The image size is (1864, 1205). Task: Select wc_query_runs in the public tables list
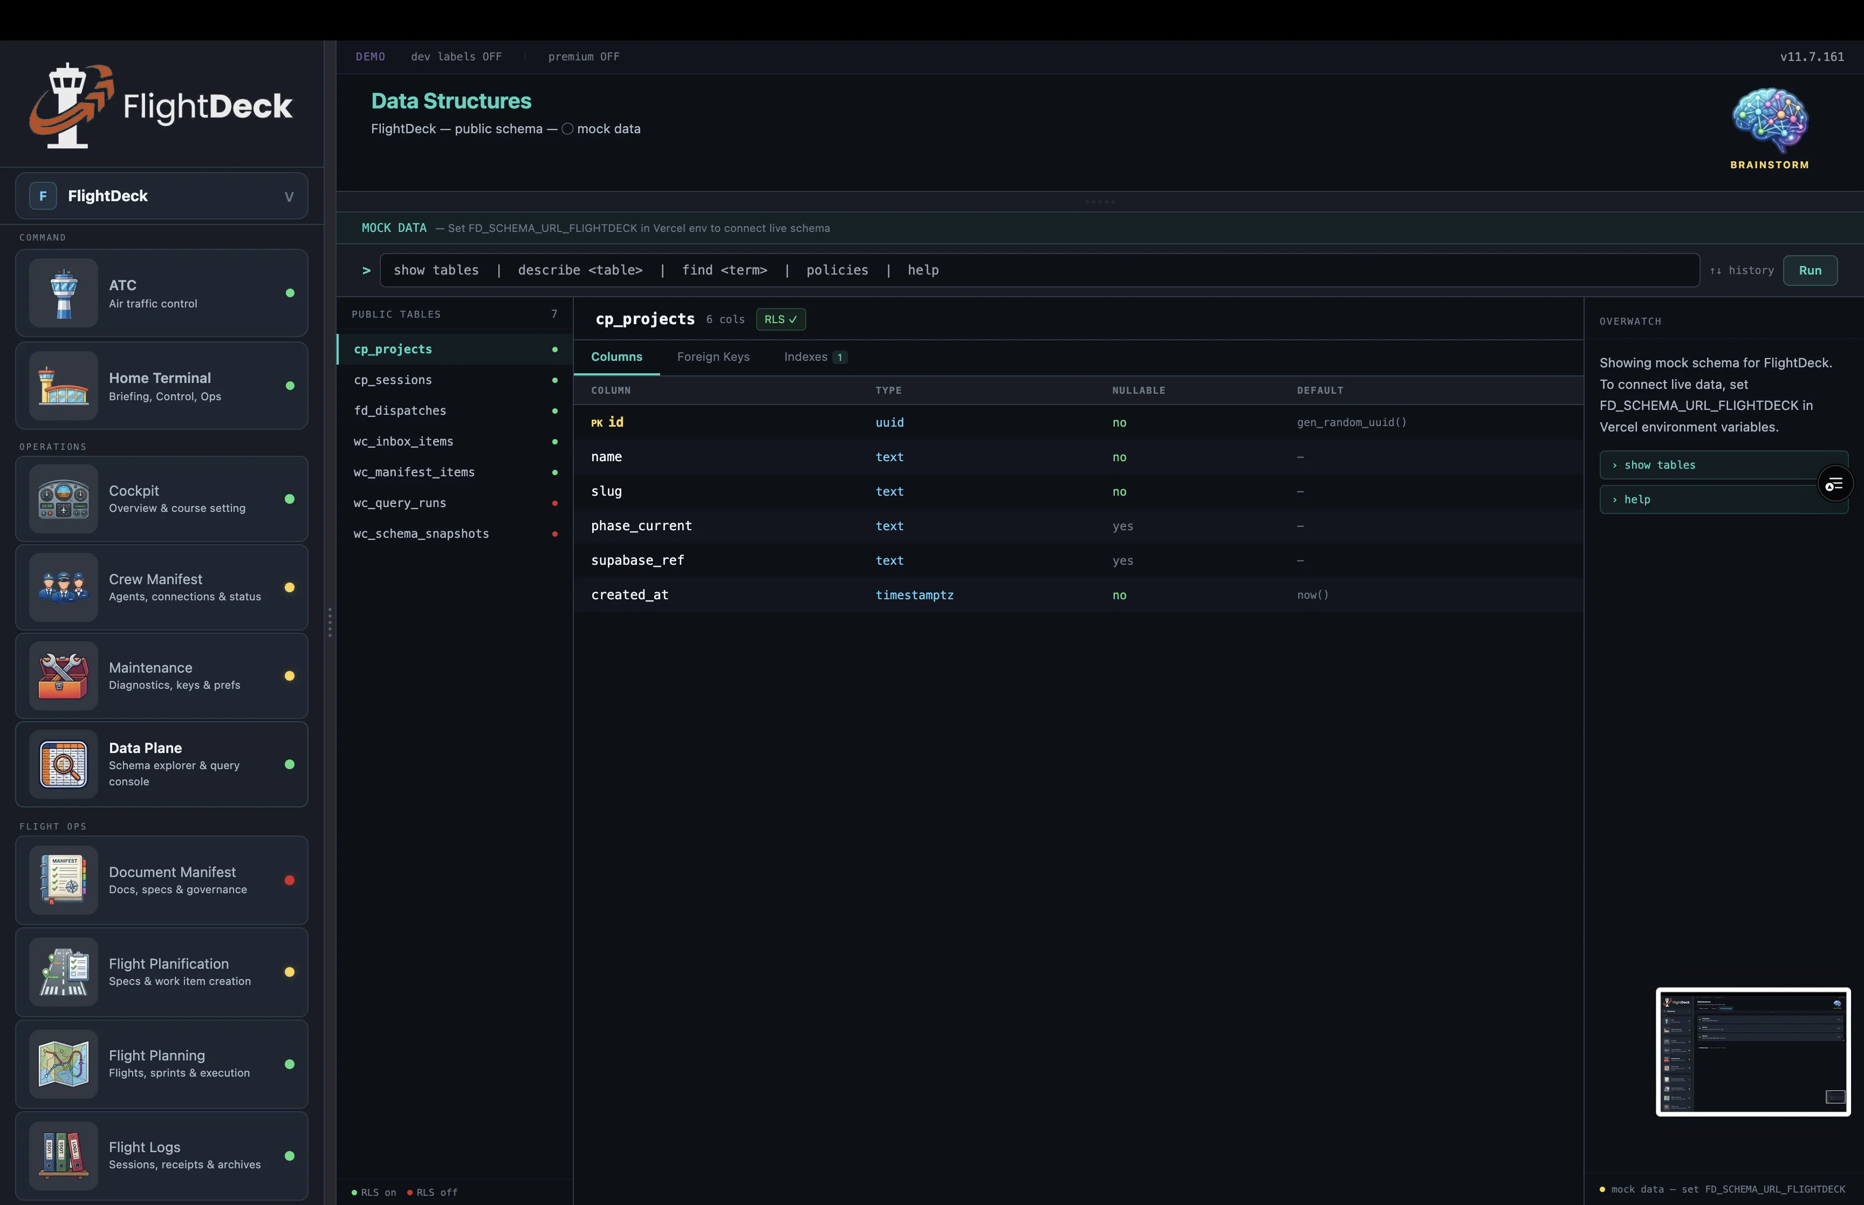pos(400,503)
